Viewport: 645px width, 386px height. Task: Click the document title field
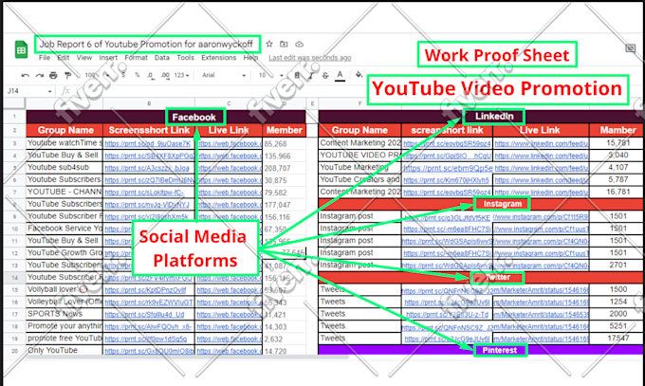click(147, 44)
